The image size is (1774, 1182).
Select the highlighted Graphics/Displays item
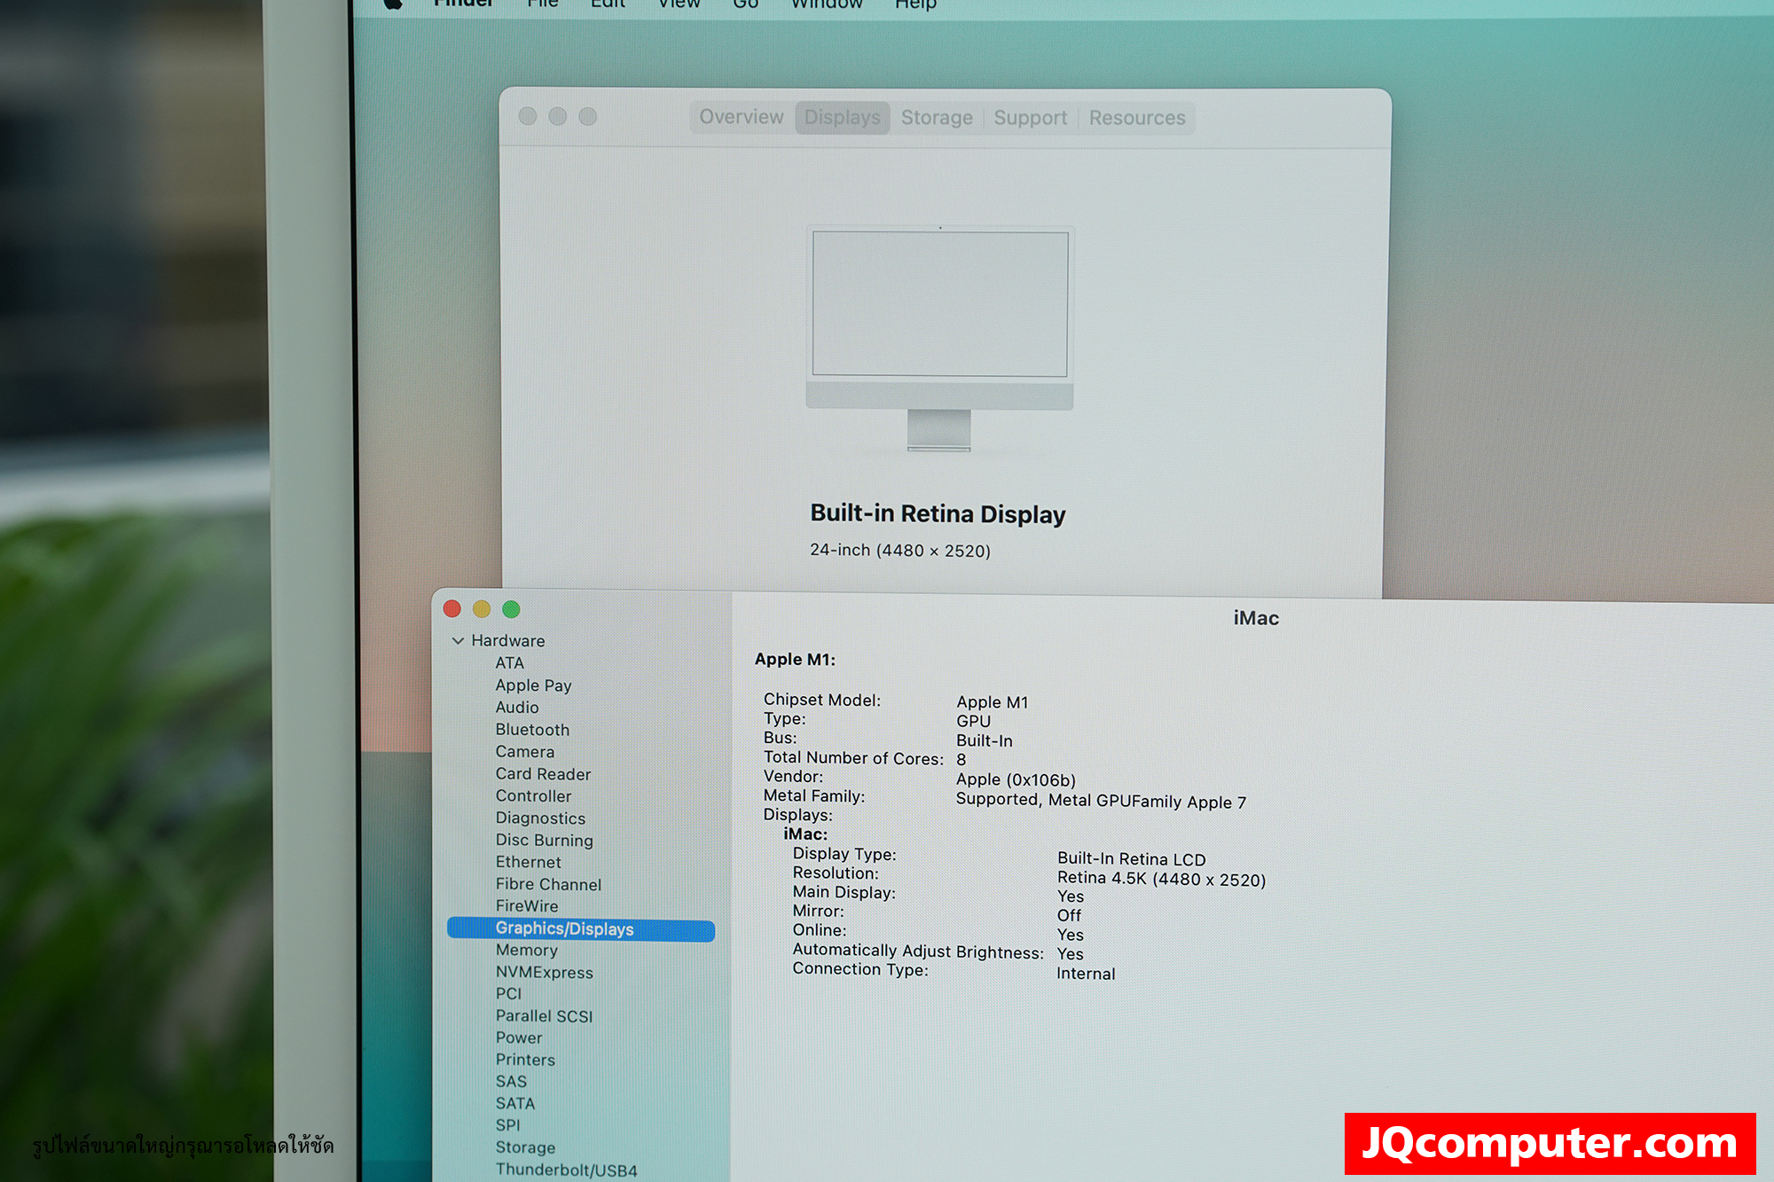pos(581,929)
